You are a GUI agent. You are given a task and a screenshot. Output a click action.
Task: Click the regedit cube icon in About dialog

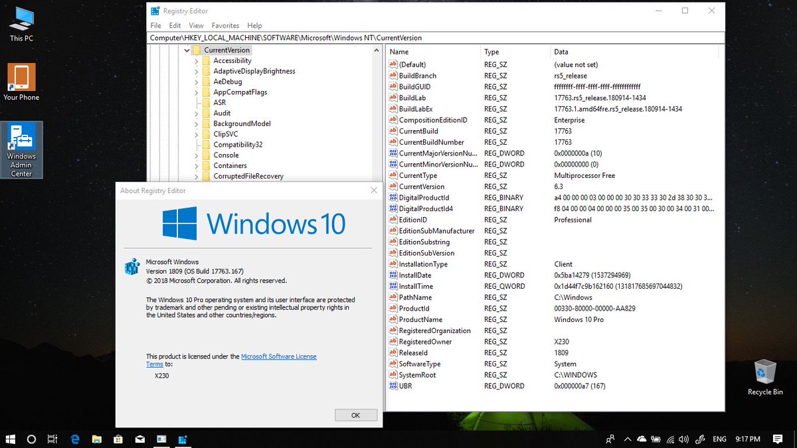[x=132, y=267]
